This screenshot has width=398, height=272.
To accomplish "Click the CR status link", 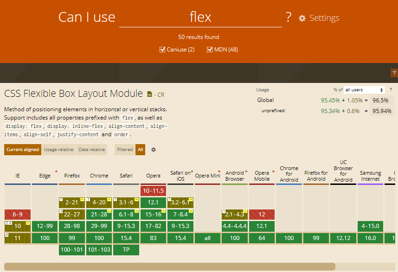I will pyautogui.click(x=160, y=95).
